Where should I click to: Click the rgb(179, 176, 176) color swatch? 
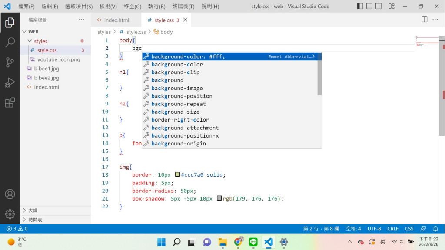click(x=219, y=198)
